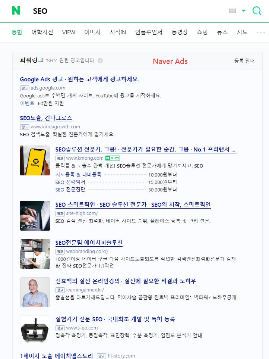Show more tabs with the three-dots icon
Image resolution: width=269 pixels, height=359 pixels.
[261, 32]
